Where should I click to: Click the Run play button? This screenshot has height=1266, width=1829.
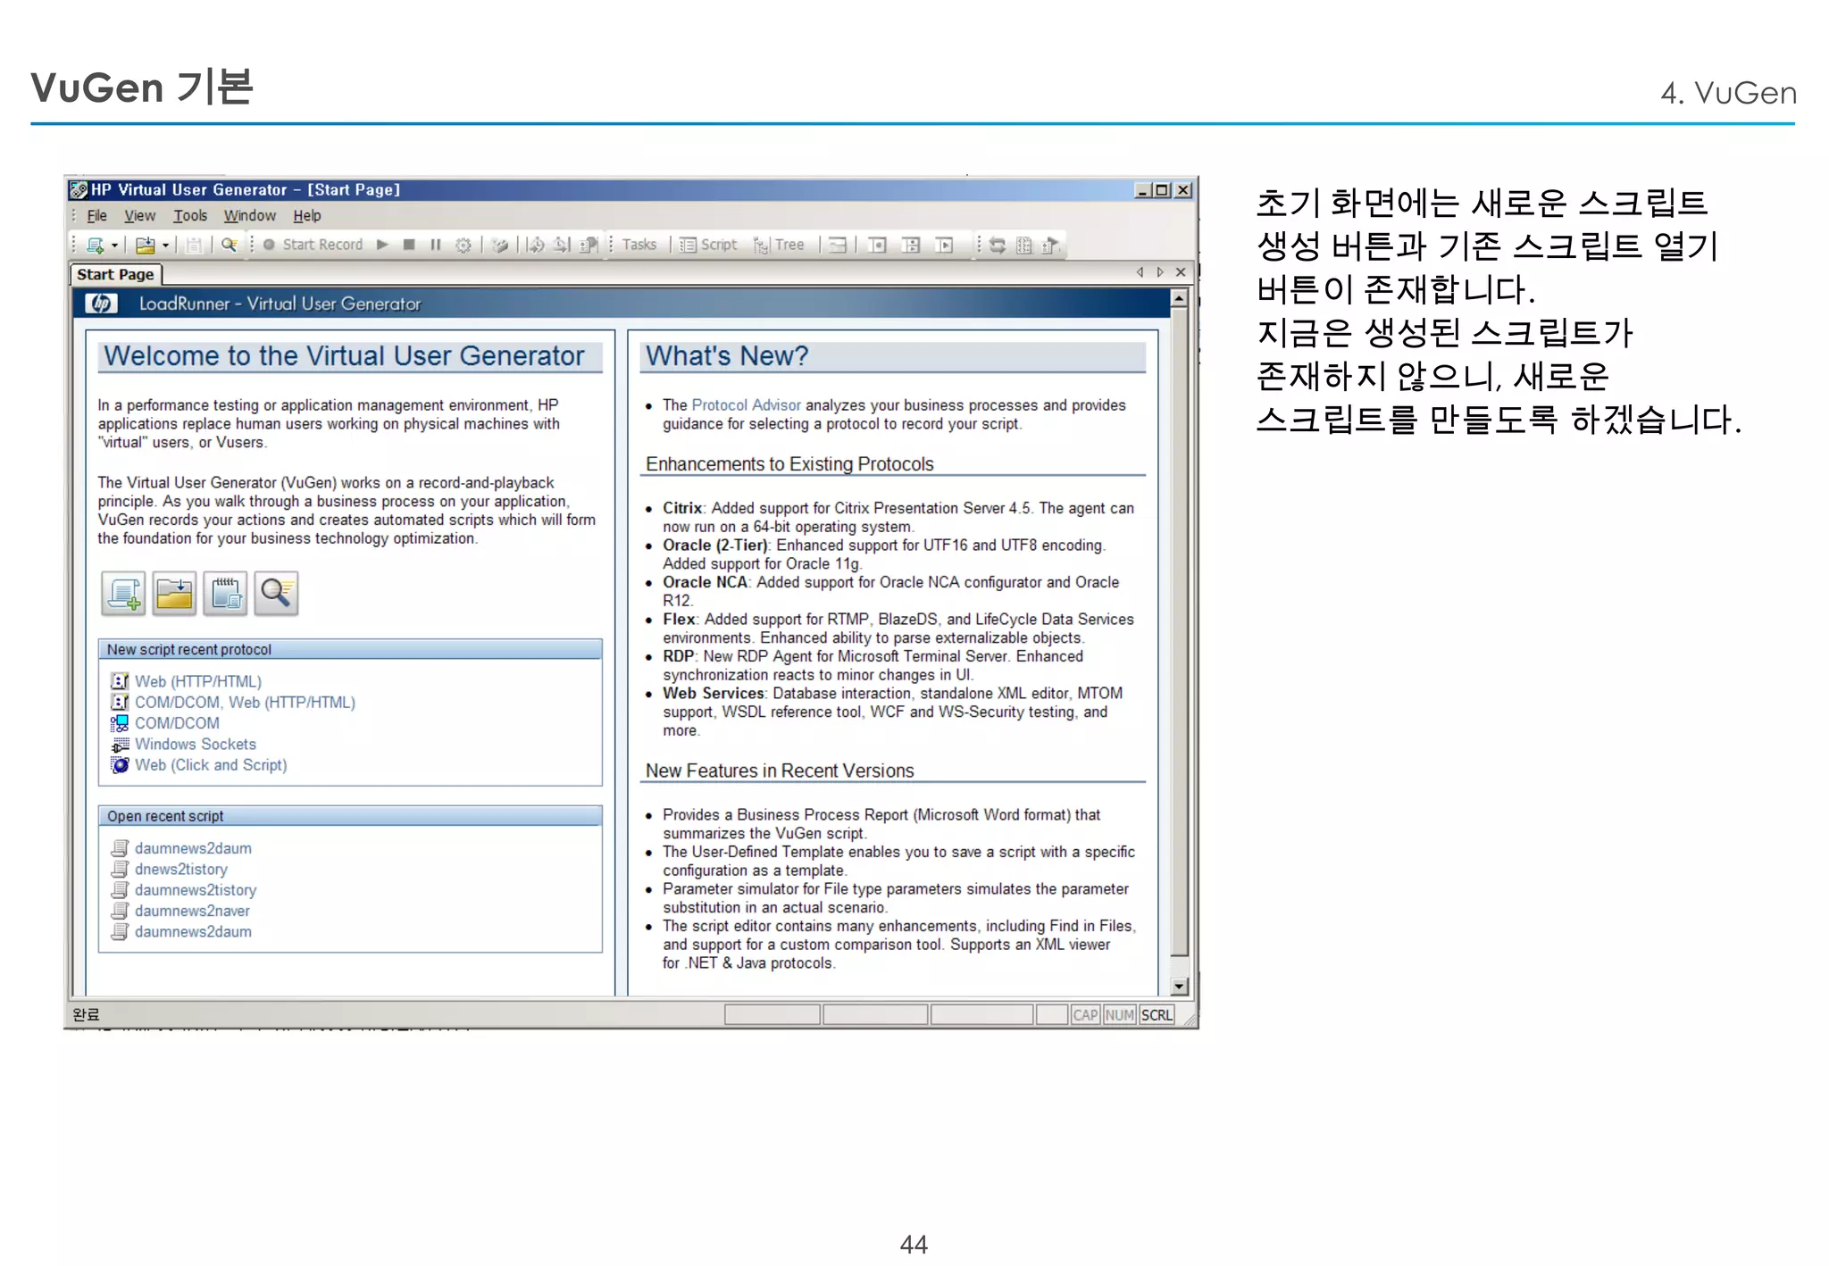click(382, 245)
